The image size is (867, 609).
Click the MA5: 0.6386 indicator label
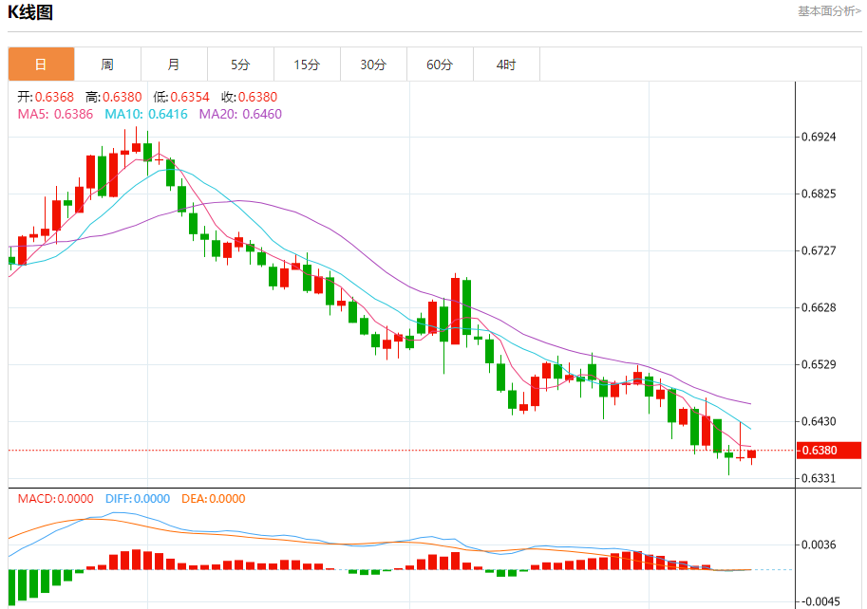(x=55, y=114)
